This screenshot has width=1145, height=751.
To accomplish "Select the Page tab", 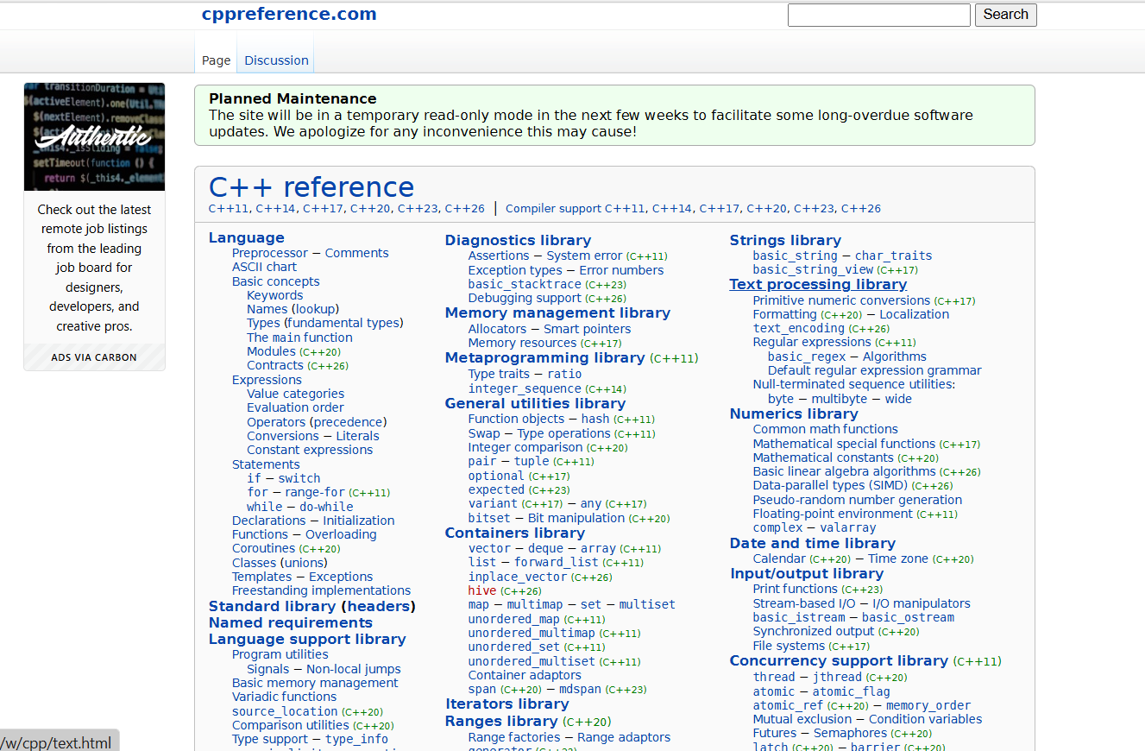I will point(216,60).
